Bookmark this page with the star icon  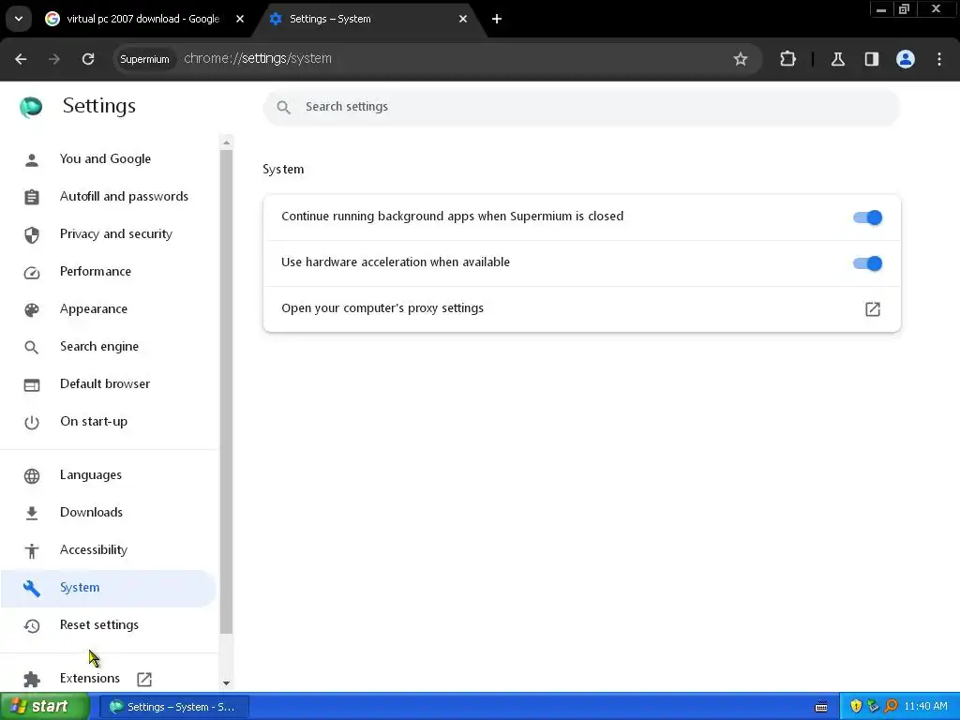click(x=741, y=59)
